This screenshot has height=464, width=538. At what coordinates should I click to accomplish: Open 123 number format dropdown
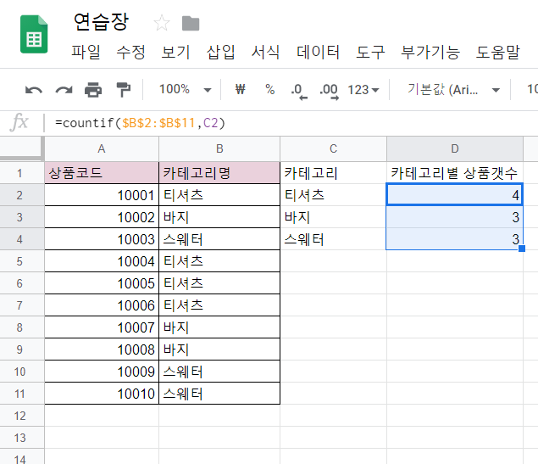point(363,90)
